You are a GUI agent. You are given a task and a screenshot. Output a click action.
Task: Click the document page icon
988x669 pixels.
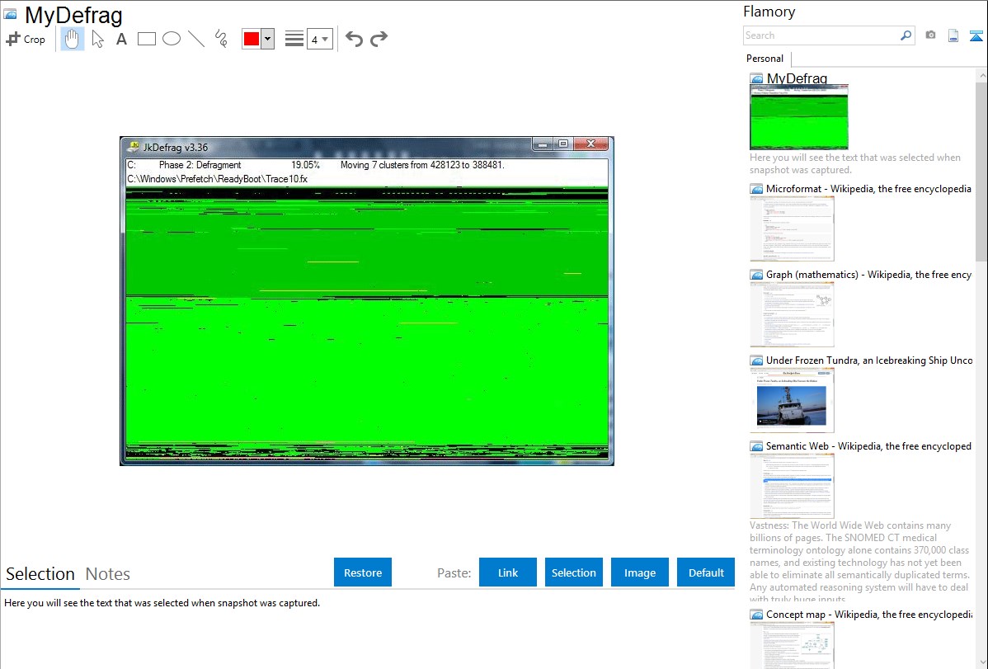(953, 36)
